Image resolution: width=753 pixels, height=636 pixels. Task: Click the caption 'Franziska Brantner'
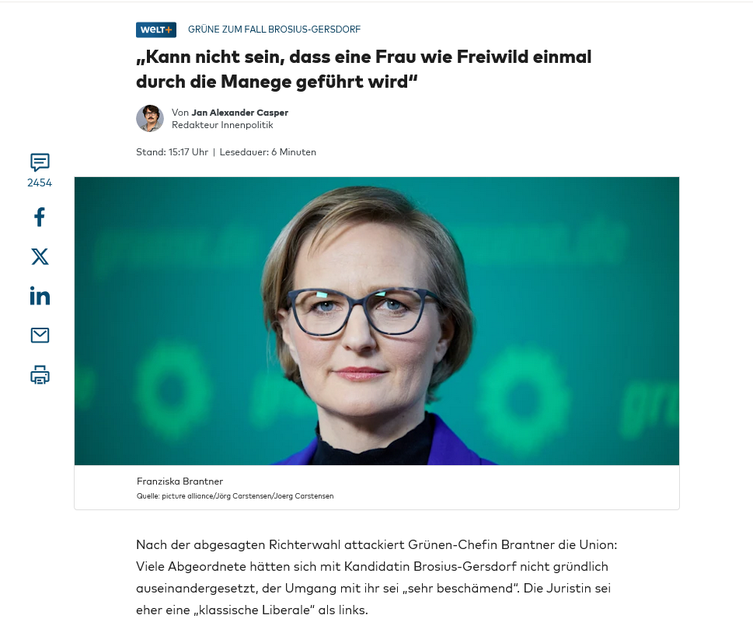pyautogui.click(x=180, y=481)
